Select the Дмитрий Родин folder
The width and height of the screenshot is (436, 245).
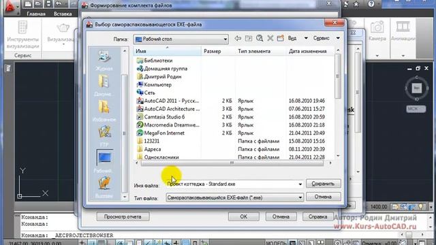[159, 77]
